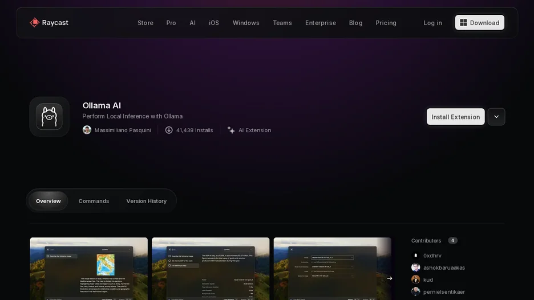Click kud's avatar icon
Image resolution: width=534 pixels, height=300 pixels.
(x=415, y=280)
